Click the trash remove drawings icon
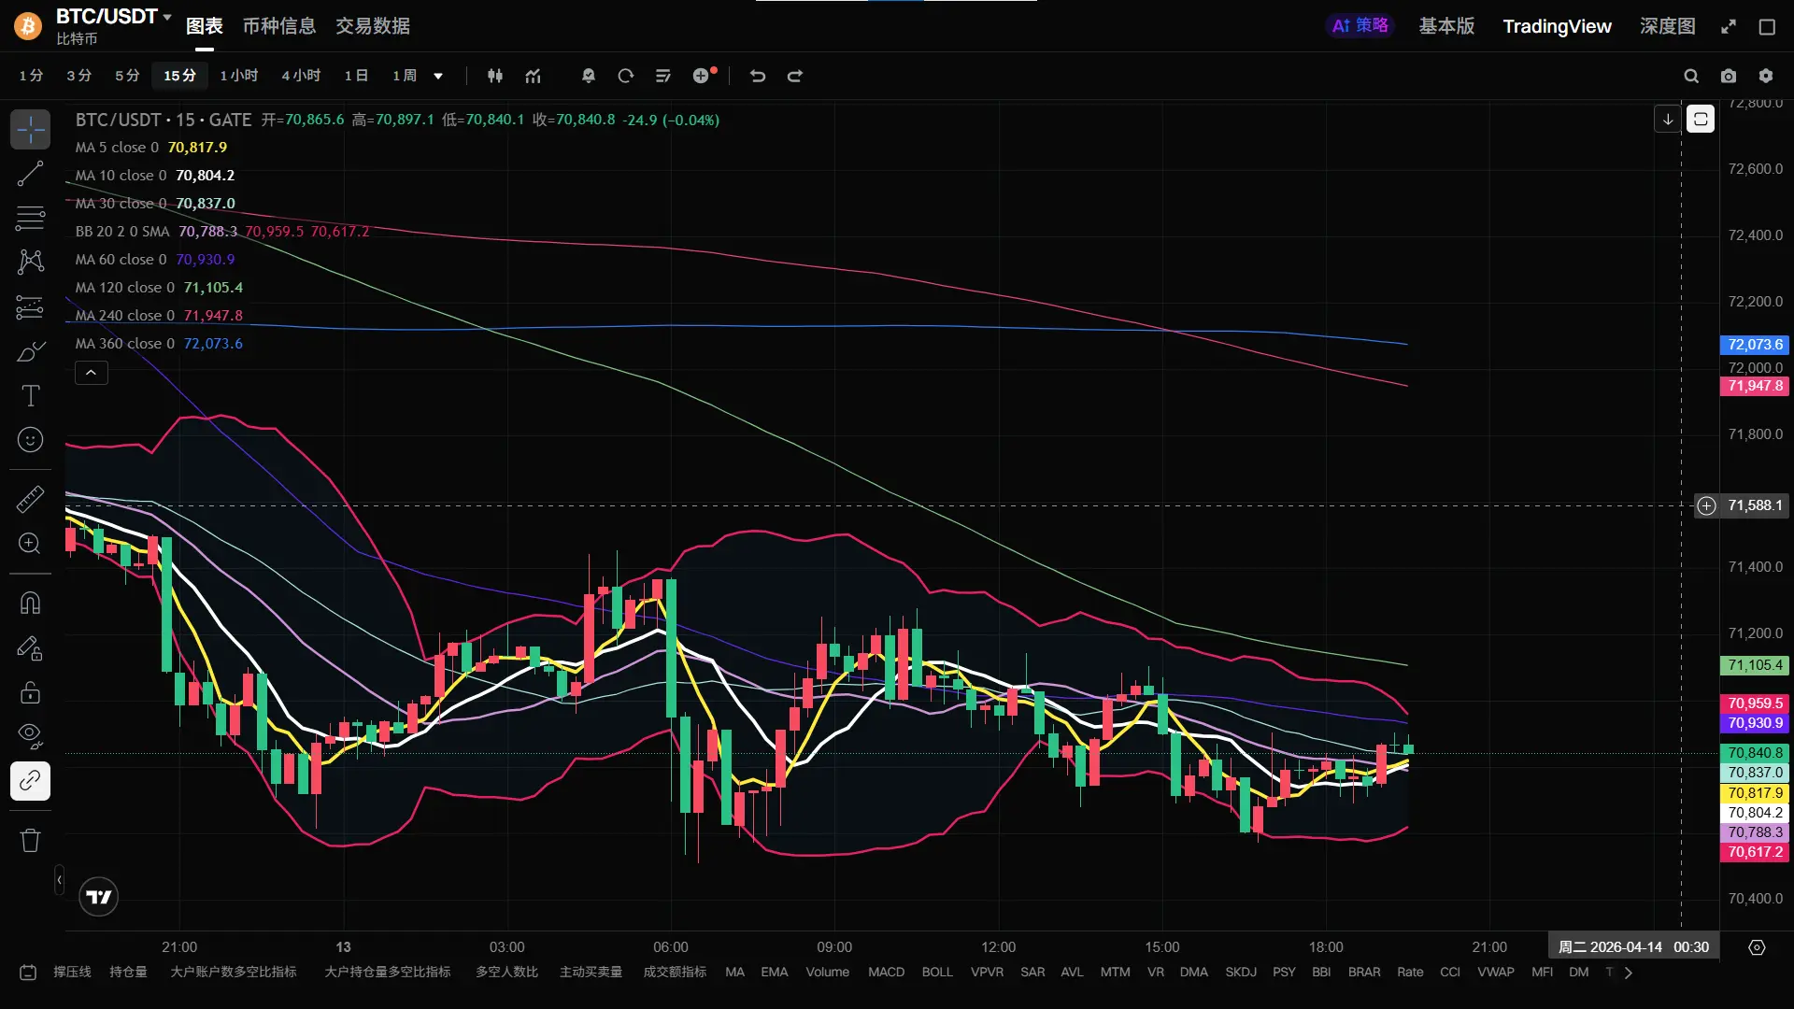 coord(30,841)
